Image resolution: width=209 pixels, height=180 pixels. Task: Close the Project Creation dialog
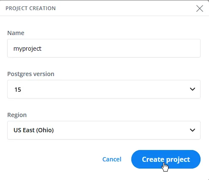click(x=200, y=8)
